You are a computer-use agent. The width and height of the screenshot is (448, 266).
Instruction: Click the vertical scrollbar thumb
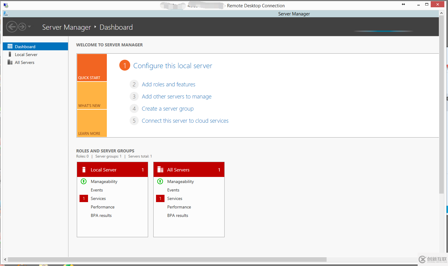click(441, 105)
